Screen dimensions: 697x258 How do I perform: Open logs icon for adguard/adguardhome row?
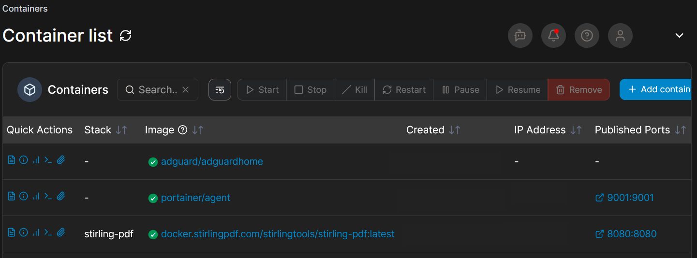pyautogui.click(x=12, y=160)
